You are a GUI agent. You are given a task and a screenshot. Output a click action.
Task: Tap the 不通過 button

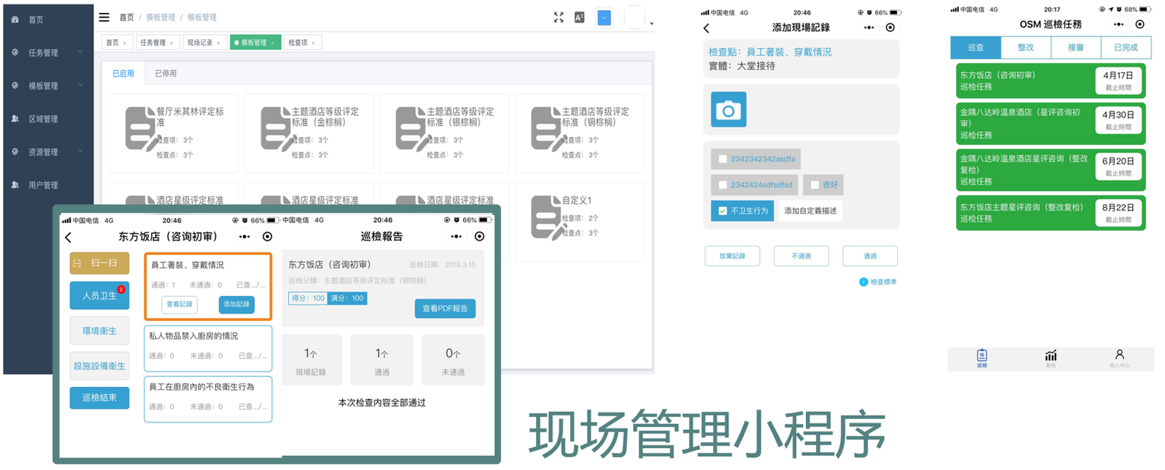click(801, 256)
